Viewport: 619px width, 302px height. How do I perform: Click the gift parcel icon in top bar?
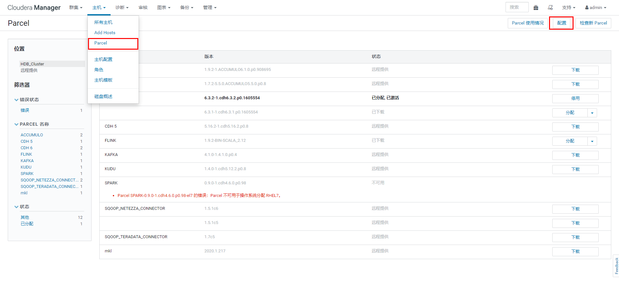[536, 7]
